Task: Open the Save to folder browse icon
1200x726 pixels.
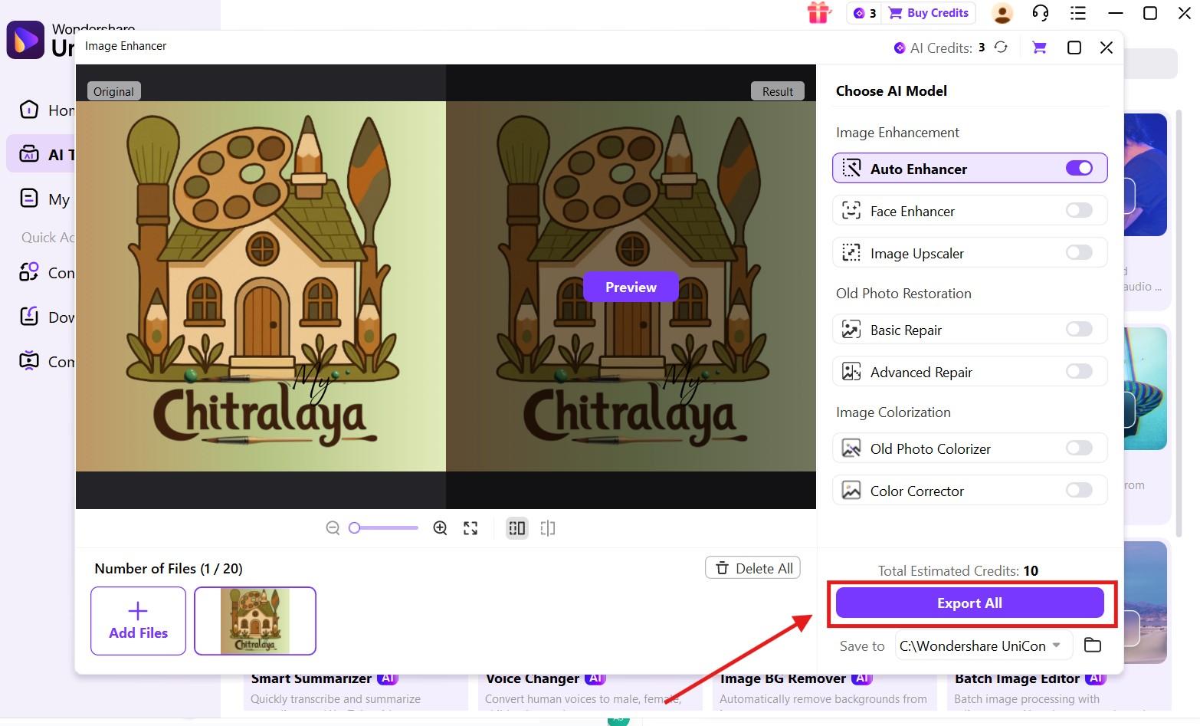Action: (1093, 645)
